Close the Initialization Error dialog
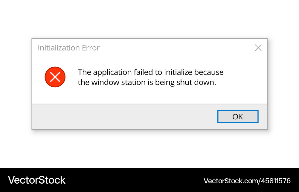Viewport: 299px width, 192px height. tap(258, 48)
